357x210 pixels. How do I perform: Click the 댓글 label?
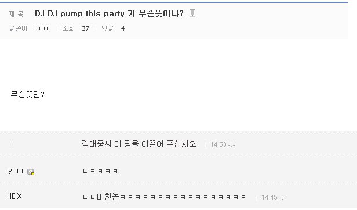pyautogui.click(x=107, y=28)
